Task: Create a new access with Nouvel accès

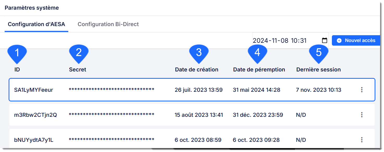Action: 356,40
